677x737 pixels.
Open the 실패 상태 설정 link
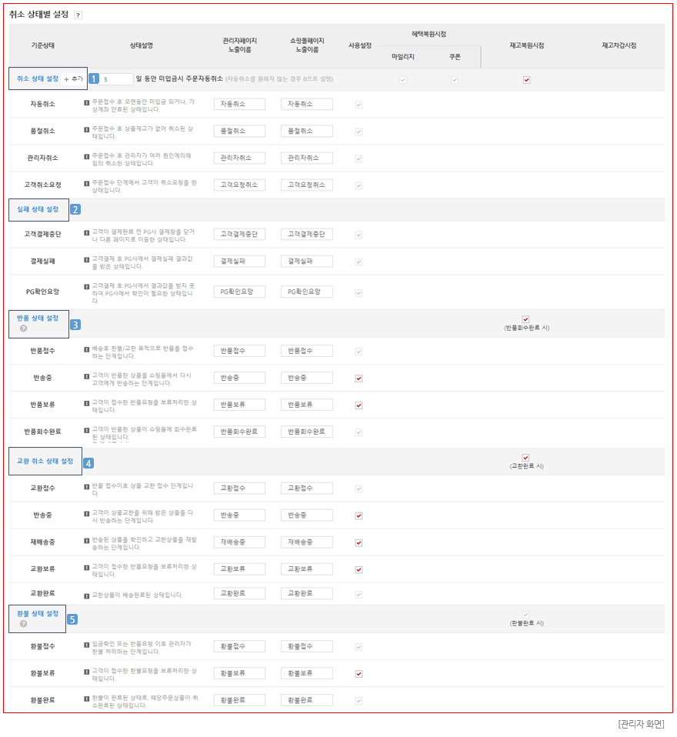[38, 209]
